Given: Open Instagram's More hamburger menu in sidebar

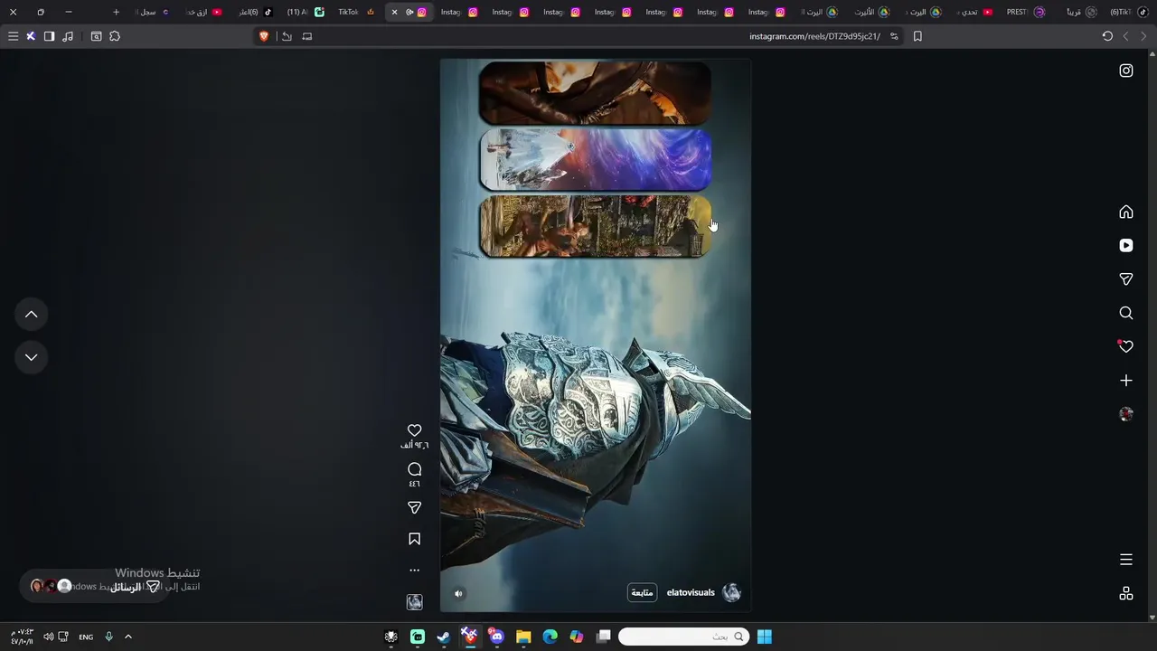Looking at the screenshot, I should (x=1126, y=560).
